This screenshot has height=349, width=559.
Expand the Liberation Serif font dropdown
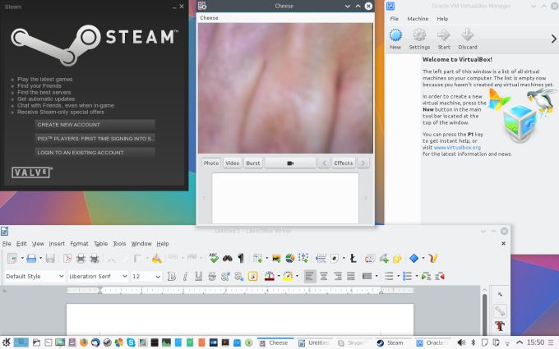pos(124,277)
